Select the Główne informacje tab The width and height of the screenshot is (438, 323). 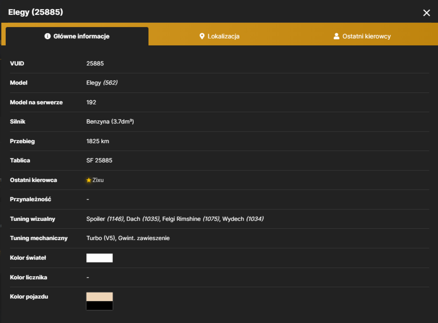tap(77, 36)
